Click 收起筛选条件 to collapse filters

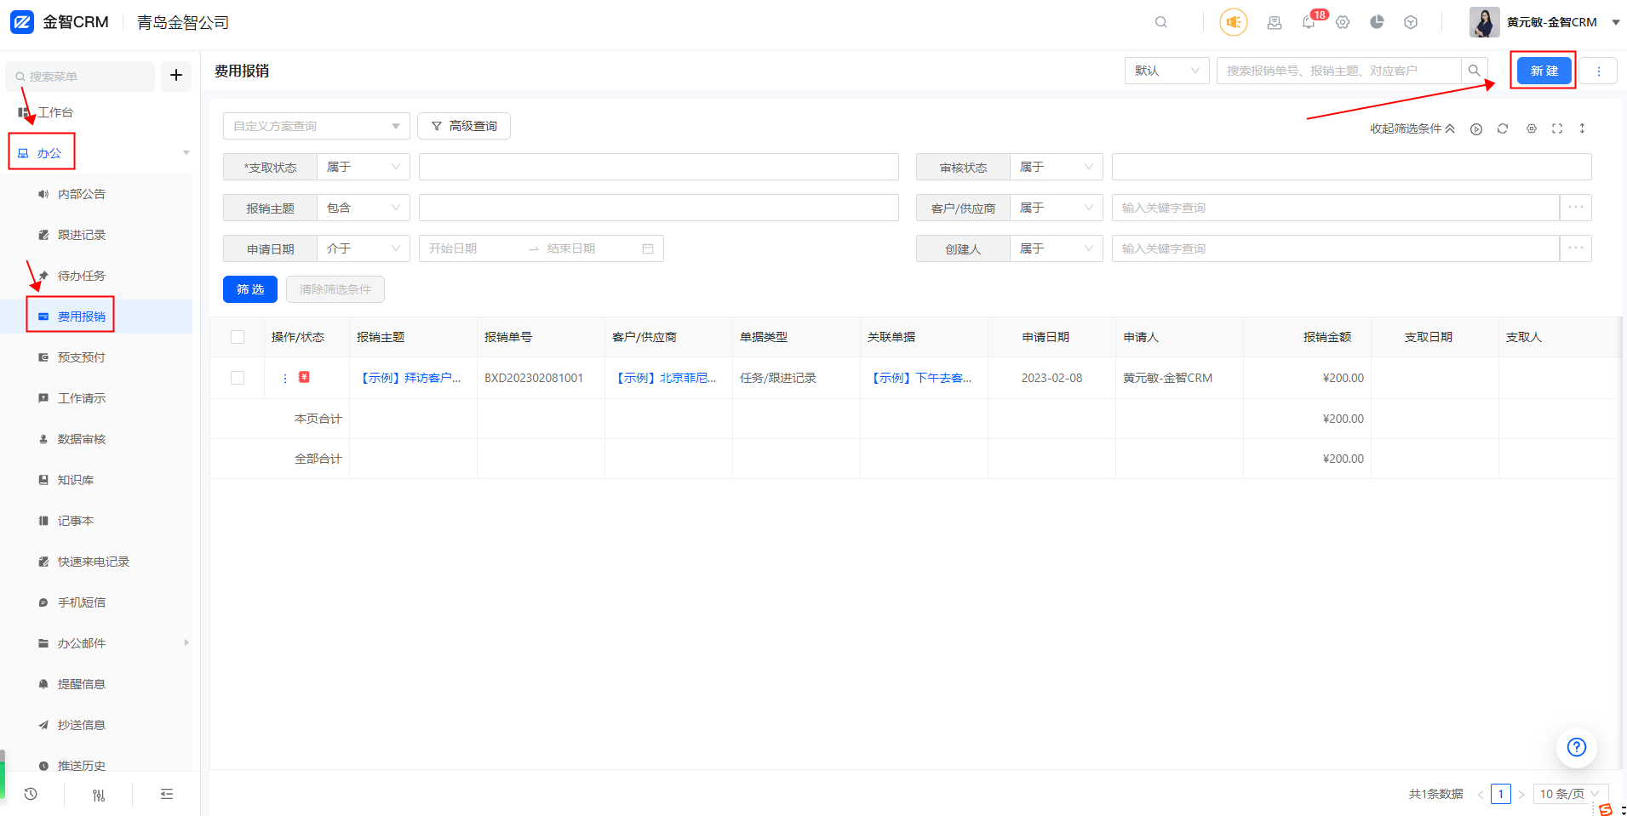pos(1412,128)
